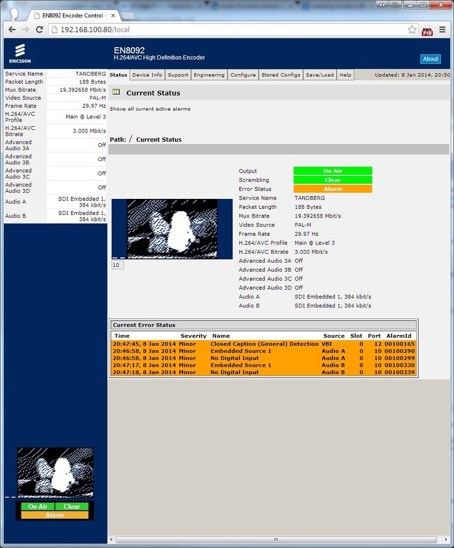Open the Help section
The image size is (454, 548).
(345, 75)
